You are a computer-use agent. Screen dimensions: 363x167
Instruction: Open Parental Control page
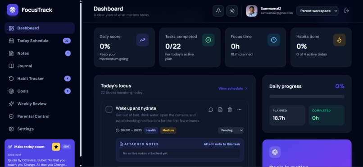[40, 116]
